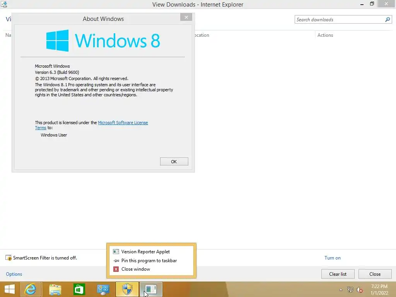The width and height of the screenshot is (396, 297).
Task: Open the Options link
Action: [14, 274]
